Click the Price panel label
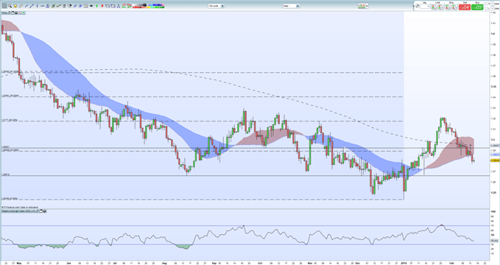 [4, 13]
